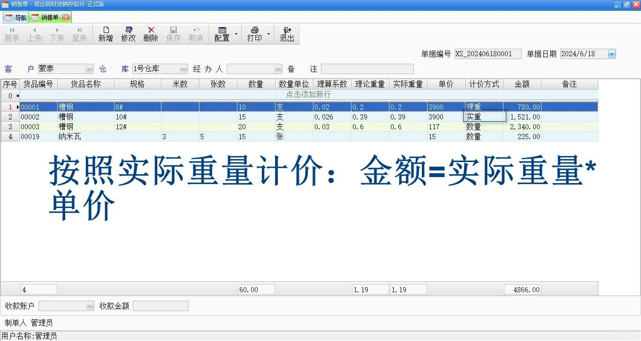
Task: Click the 收款金额 input field
Action: pos(160,305)
